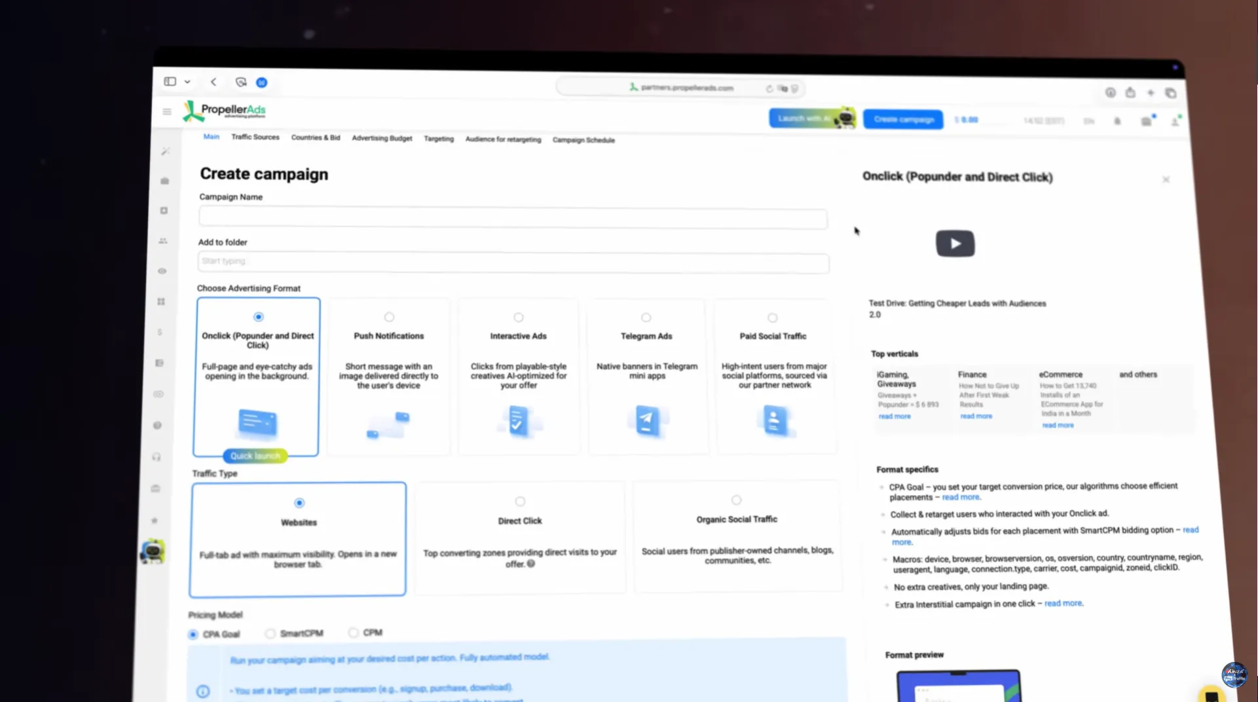Screen dimensions: 1258x702
Task: Select Onclick (Popunder and Direct Click) format
Action: point(256,377)
